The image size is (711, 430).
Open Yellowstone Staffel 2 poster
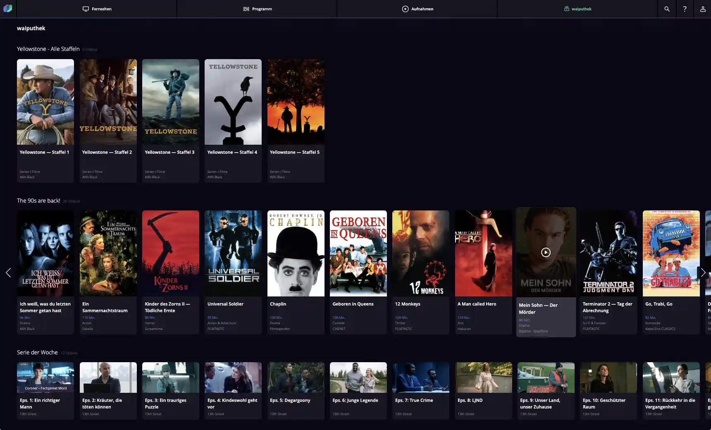(108, 102)
